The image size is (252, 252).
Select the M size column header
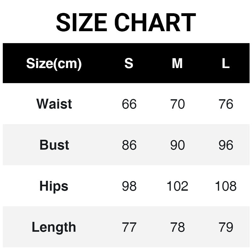coord(177,64)
